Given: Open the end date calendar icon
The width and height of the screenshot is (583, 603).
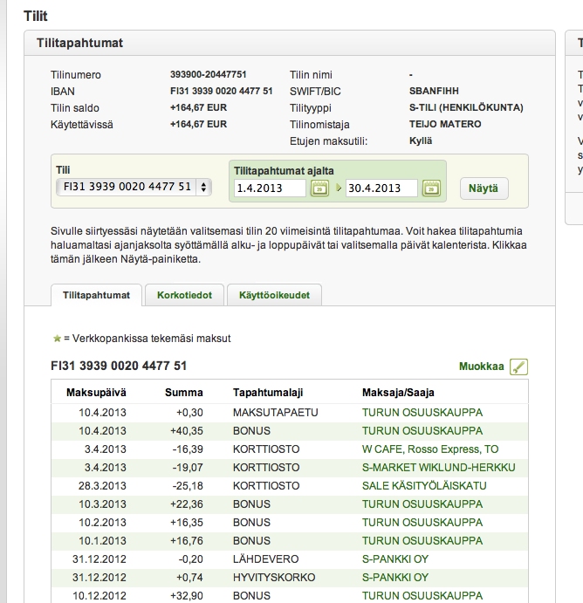Looking at the screenshot, I should 431,188.
